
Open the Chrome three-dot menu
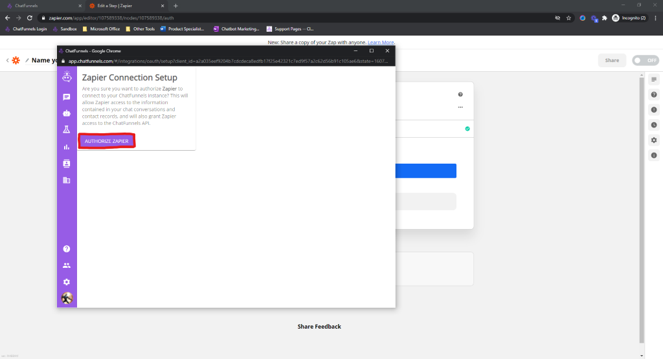click(x=655, y=18)
